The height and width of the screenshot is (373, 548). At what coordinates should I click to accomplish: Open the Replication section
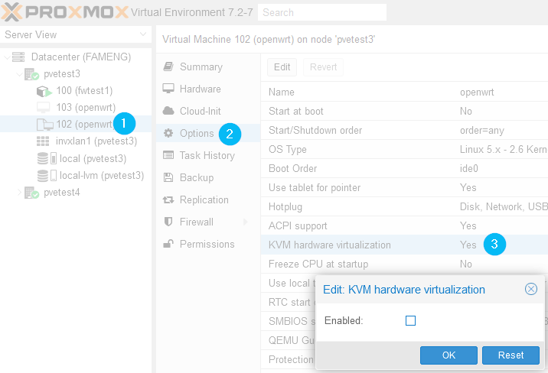point(208,200)
